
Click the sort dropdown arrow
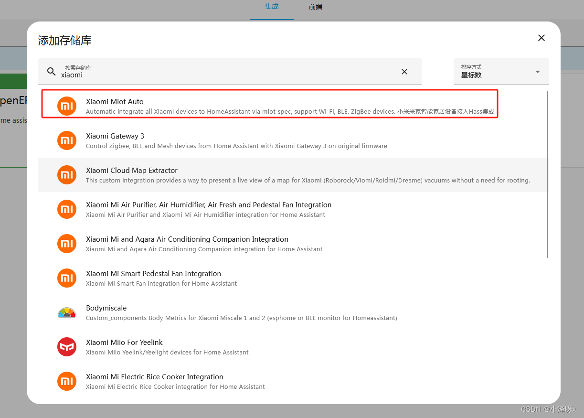538,72
